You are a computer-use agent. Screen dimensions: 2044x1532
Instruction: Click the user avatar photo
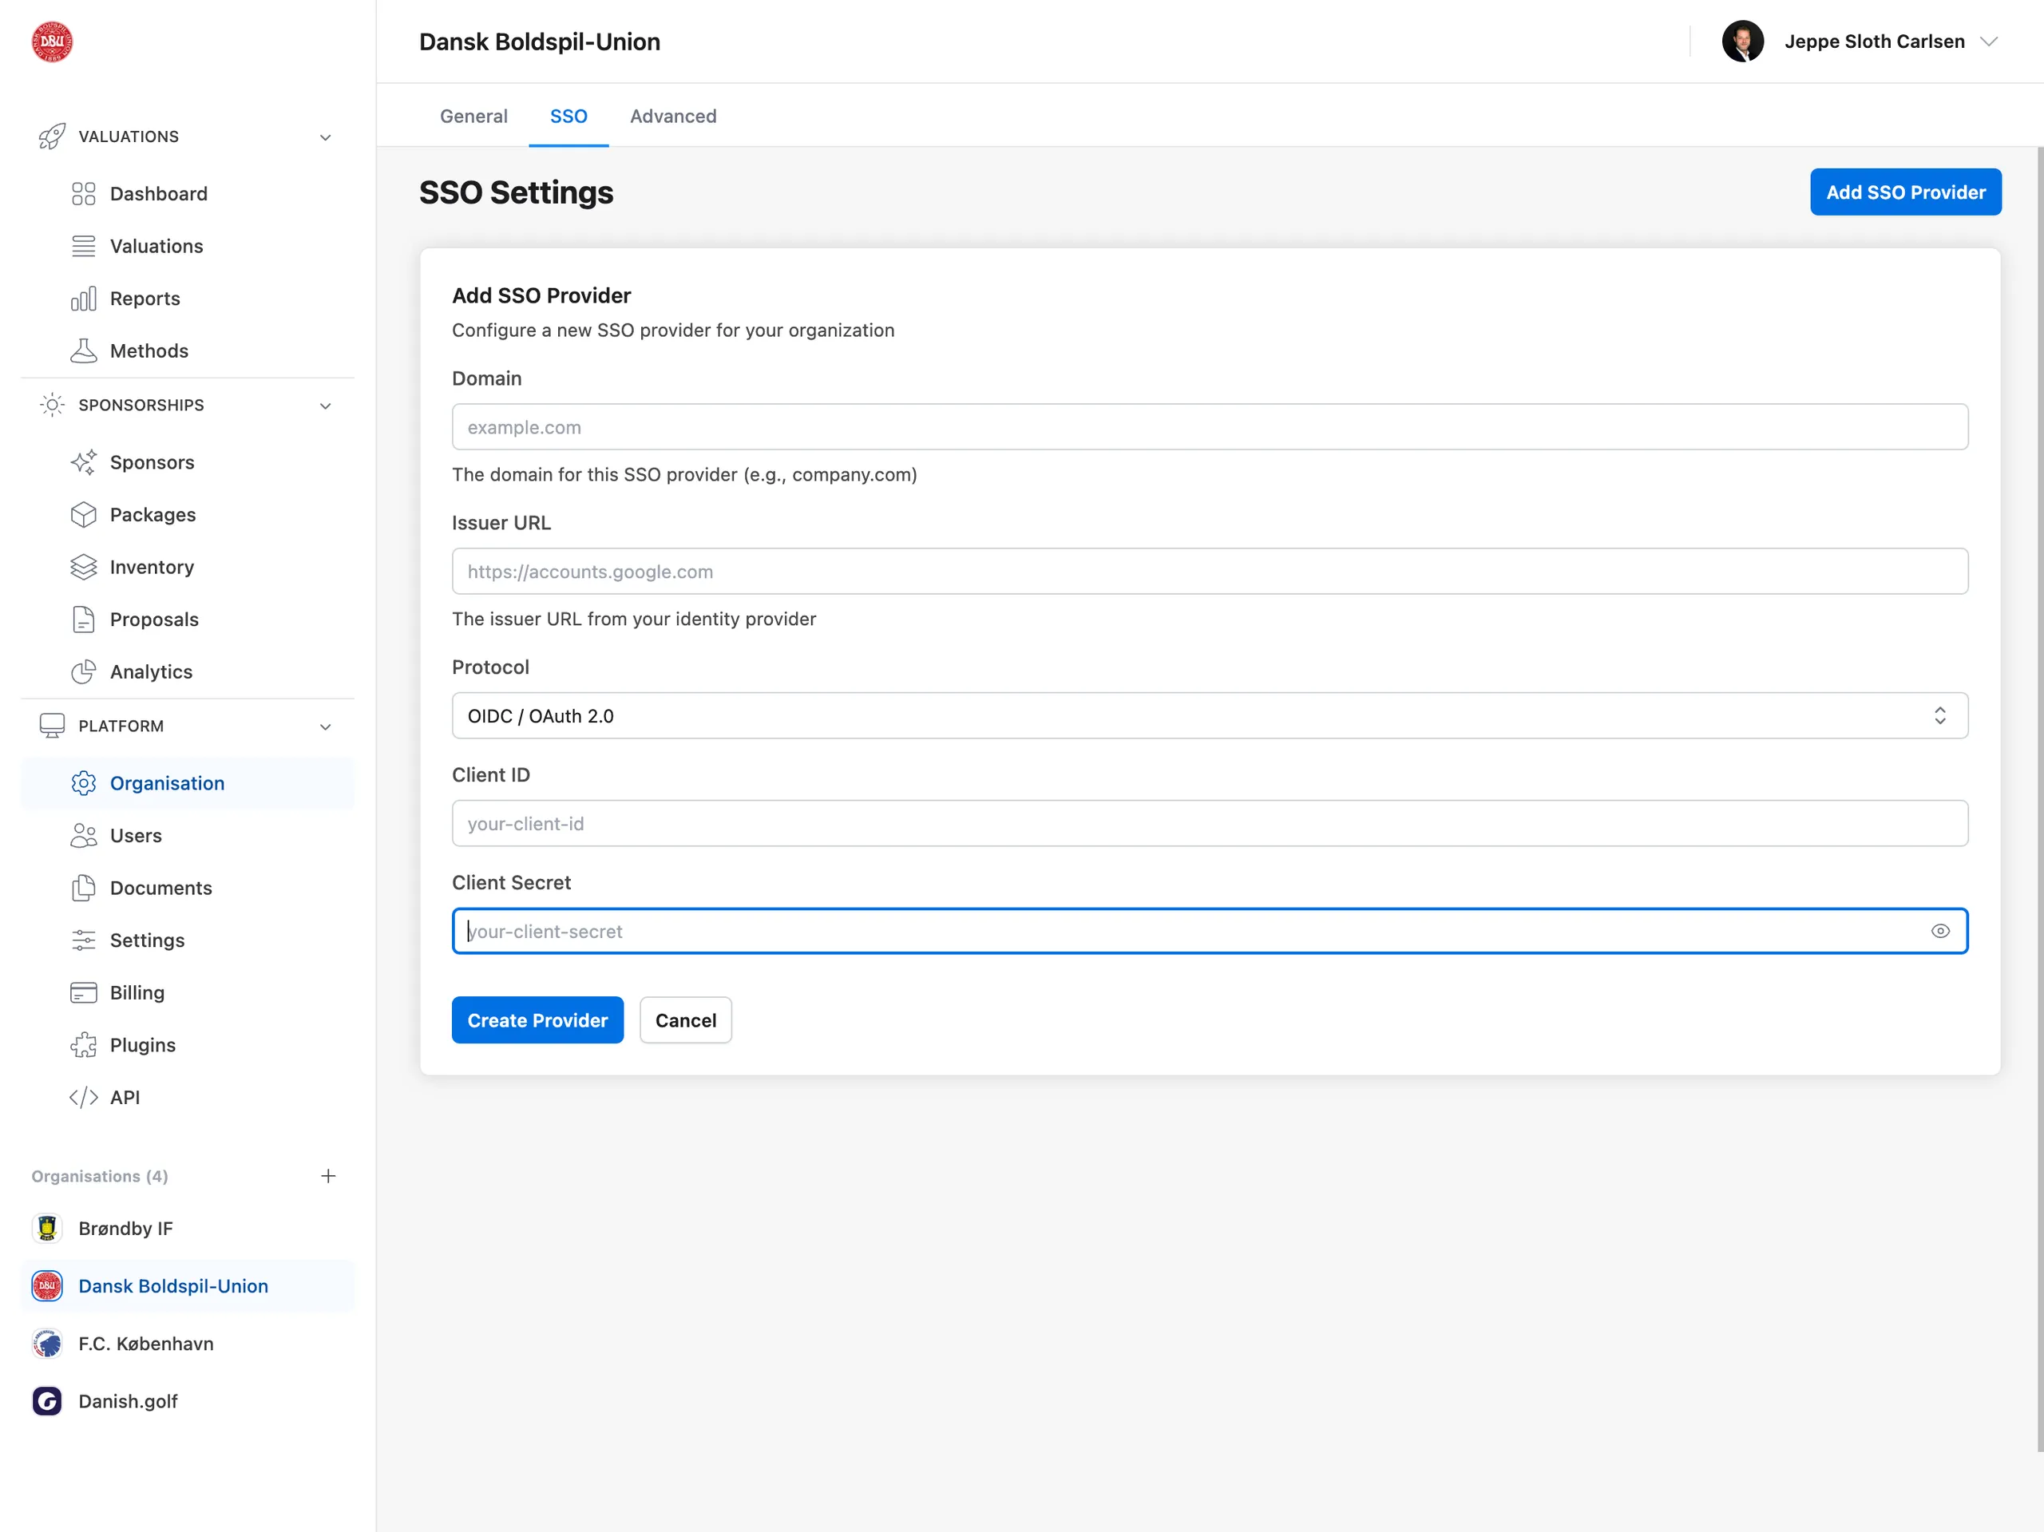(x=1742, y=42)
